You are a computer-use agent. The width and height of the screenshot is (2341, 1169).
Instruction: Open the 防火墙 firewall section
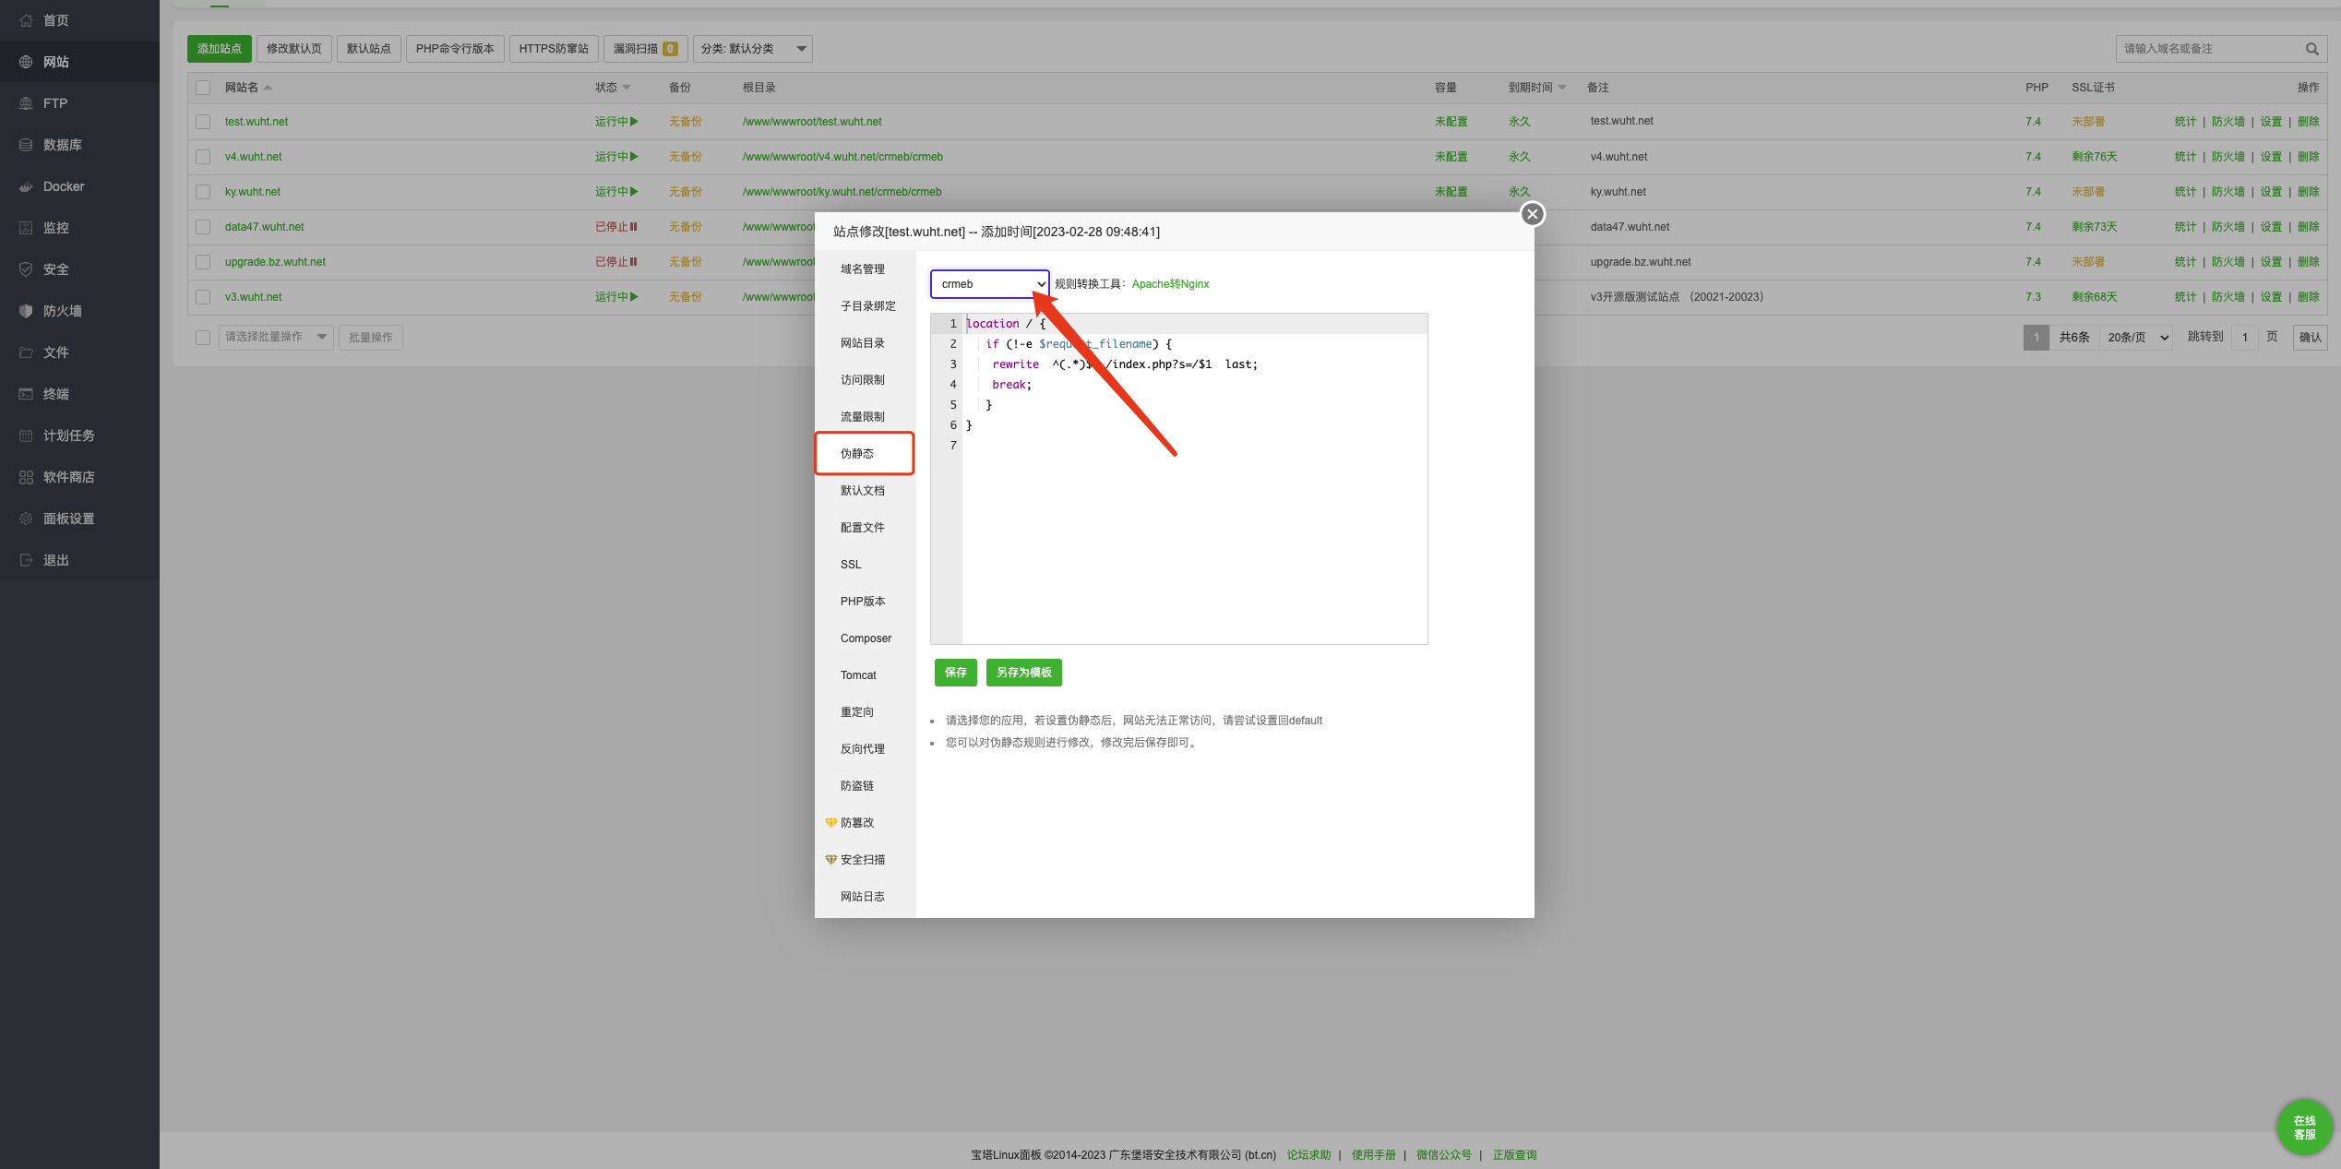coord(62,310)
